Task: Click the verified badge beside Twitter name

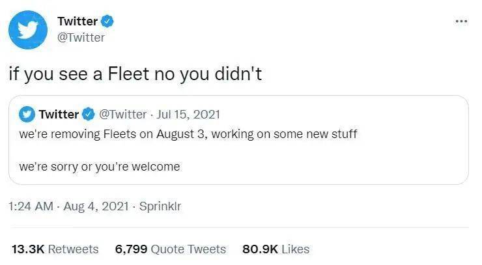Action: tap(107, 21)
